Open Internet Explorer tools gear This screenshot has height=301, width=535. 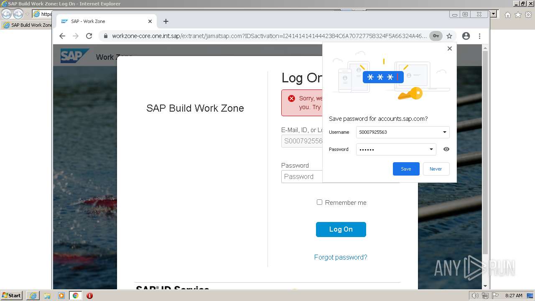click(x=528, y=15)
